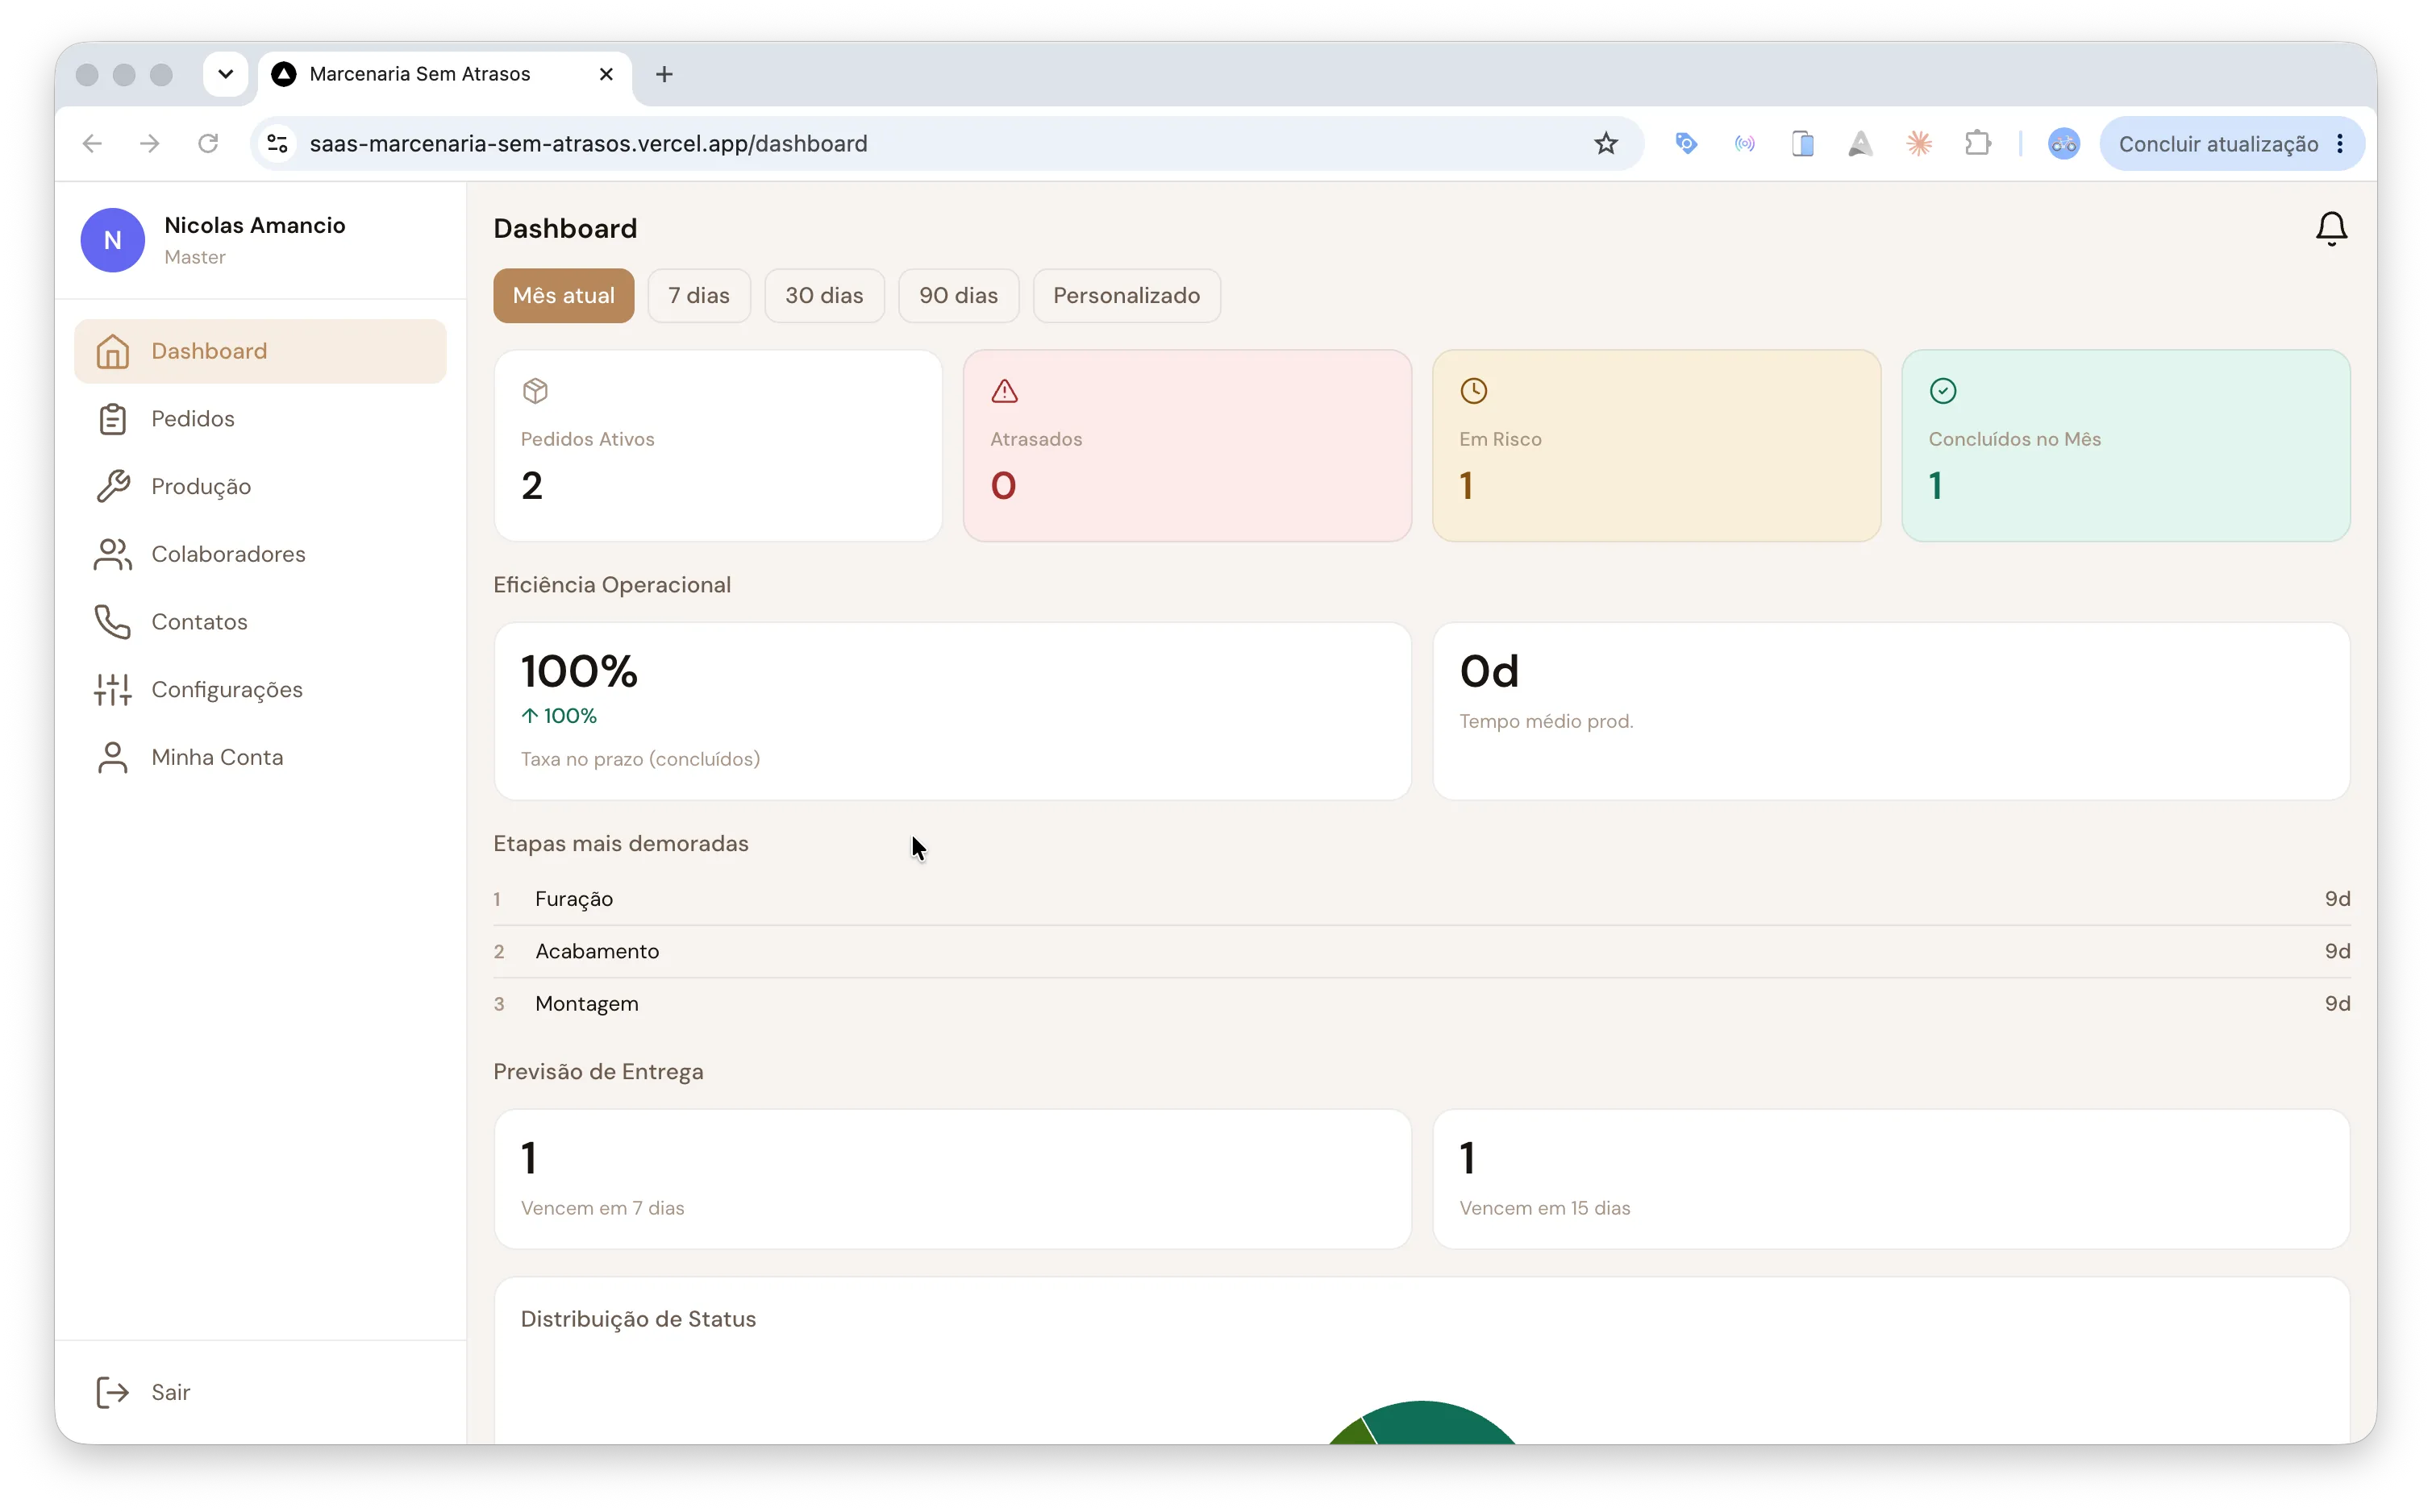This screenshot has height=1512, width=2432.
Task: Open Produção from the sidebar
Action: (260, 487)
